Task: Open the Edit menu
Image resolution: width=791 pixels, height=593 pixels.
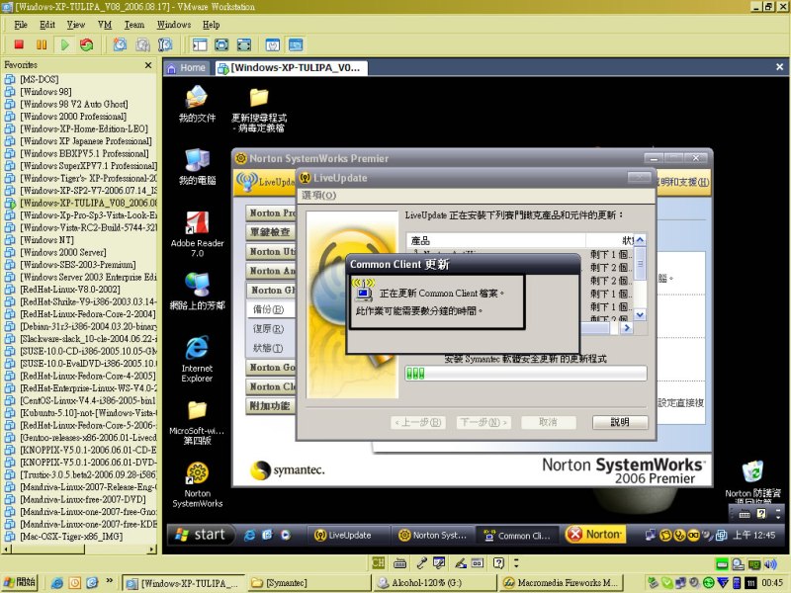Action: pyautogui.click(x=47, y=24)
